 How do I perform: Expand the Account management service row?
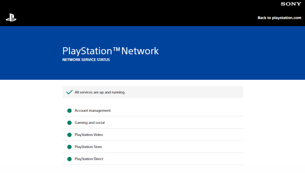153,111
